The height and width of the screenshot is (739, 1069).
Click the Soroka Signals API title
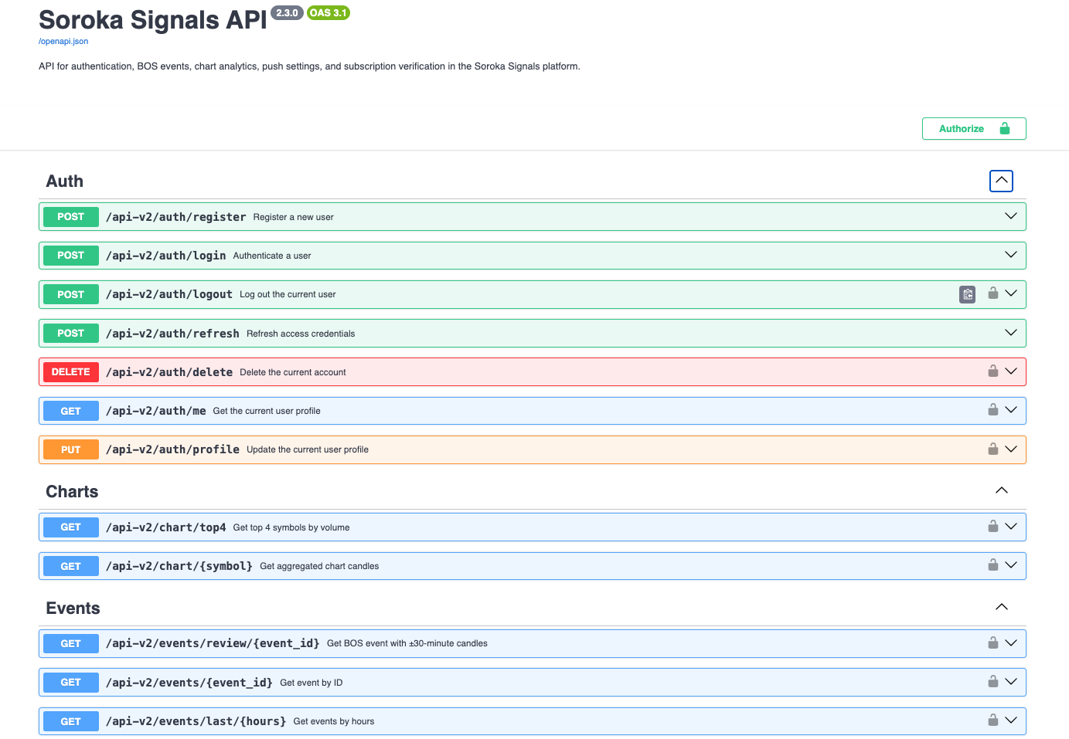click(153, 20)
